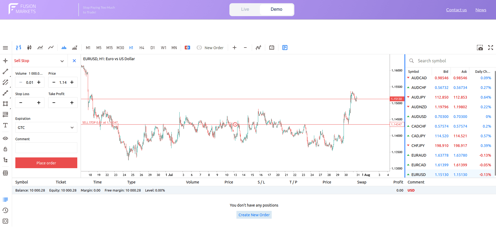Toggle the lock objects icon
Viewport: 496px width, 227px height.
(5, 149)
